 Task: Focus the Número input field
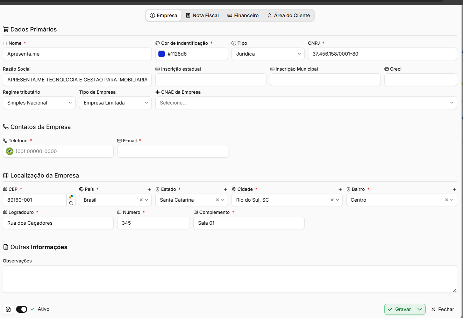point(154,223)
